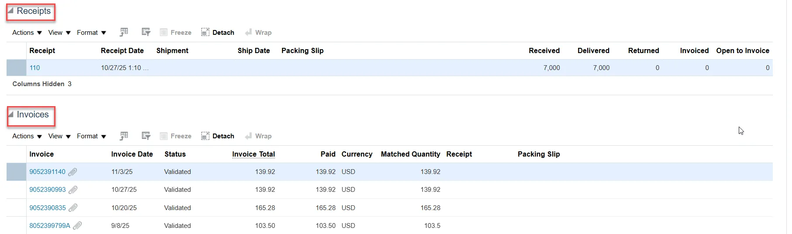Viewport: 792px width, 234px height.
Task: Collapse the Receipts section
Action: click(11, 11)
